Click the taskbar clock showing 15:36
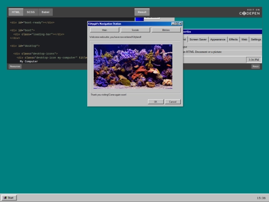This screenshot has width=269, height=202. click(261, 198)
